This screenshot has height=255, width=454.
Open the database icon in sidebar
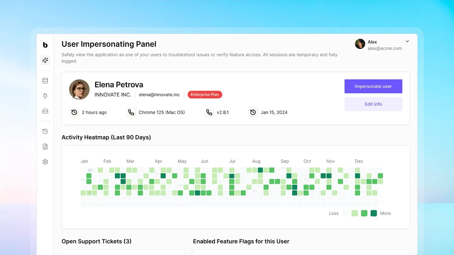[x=45, y=81]
